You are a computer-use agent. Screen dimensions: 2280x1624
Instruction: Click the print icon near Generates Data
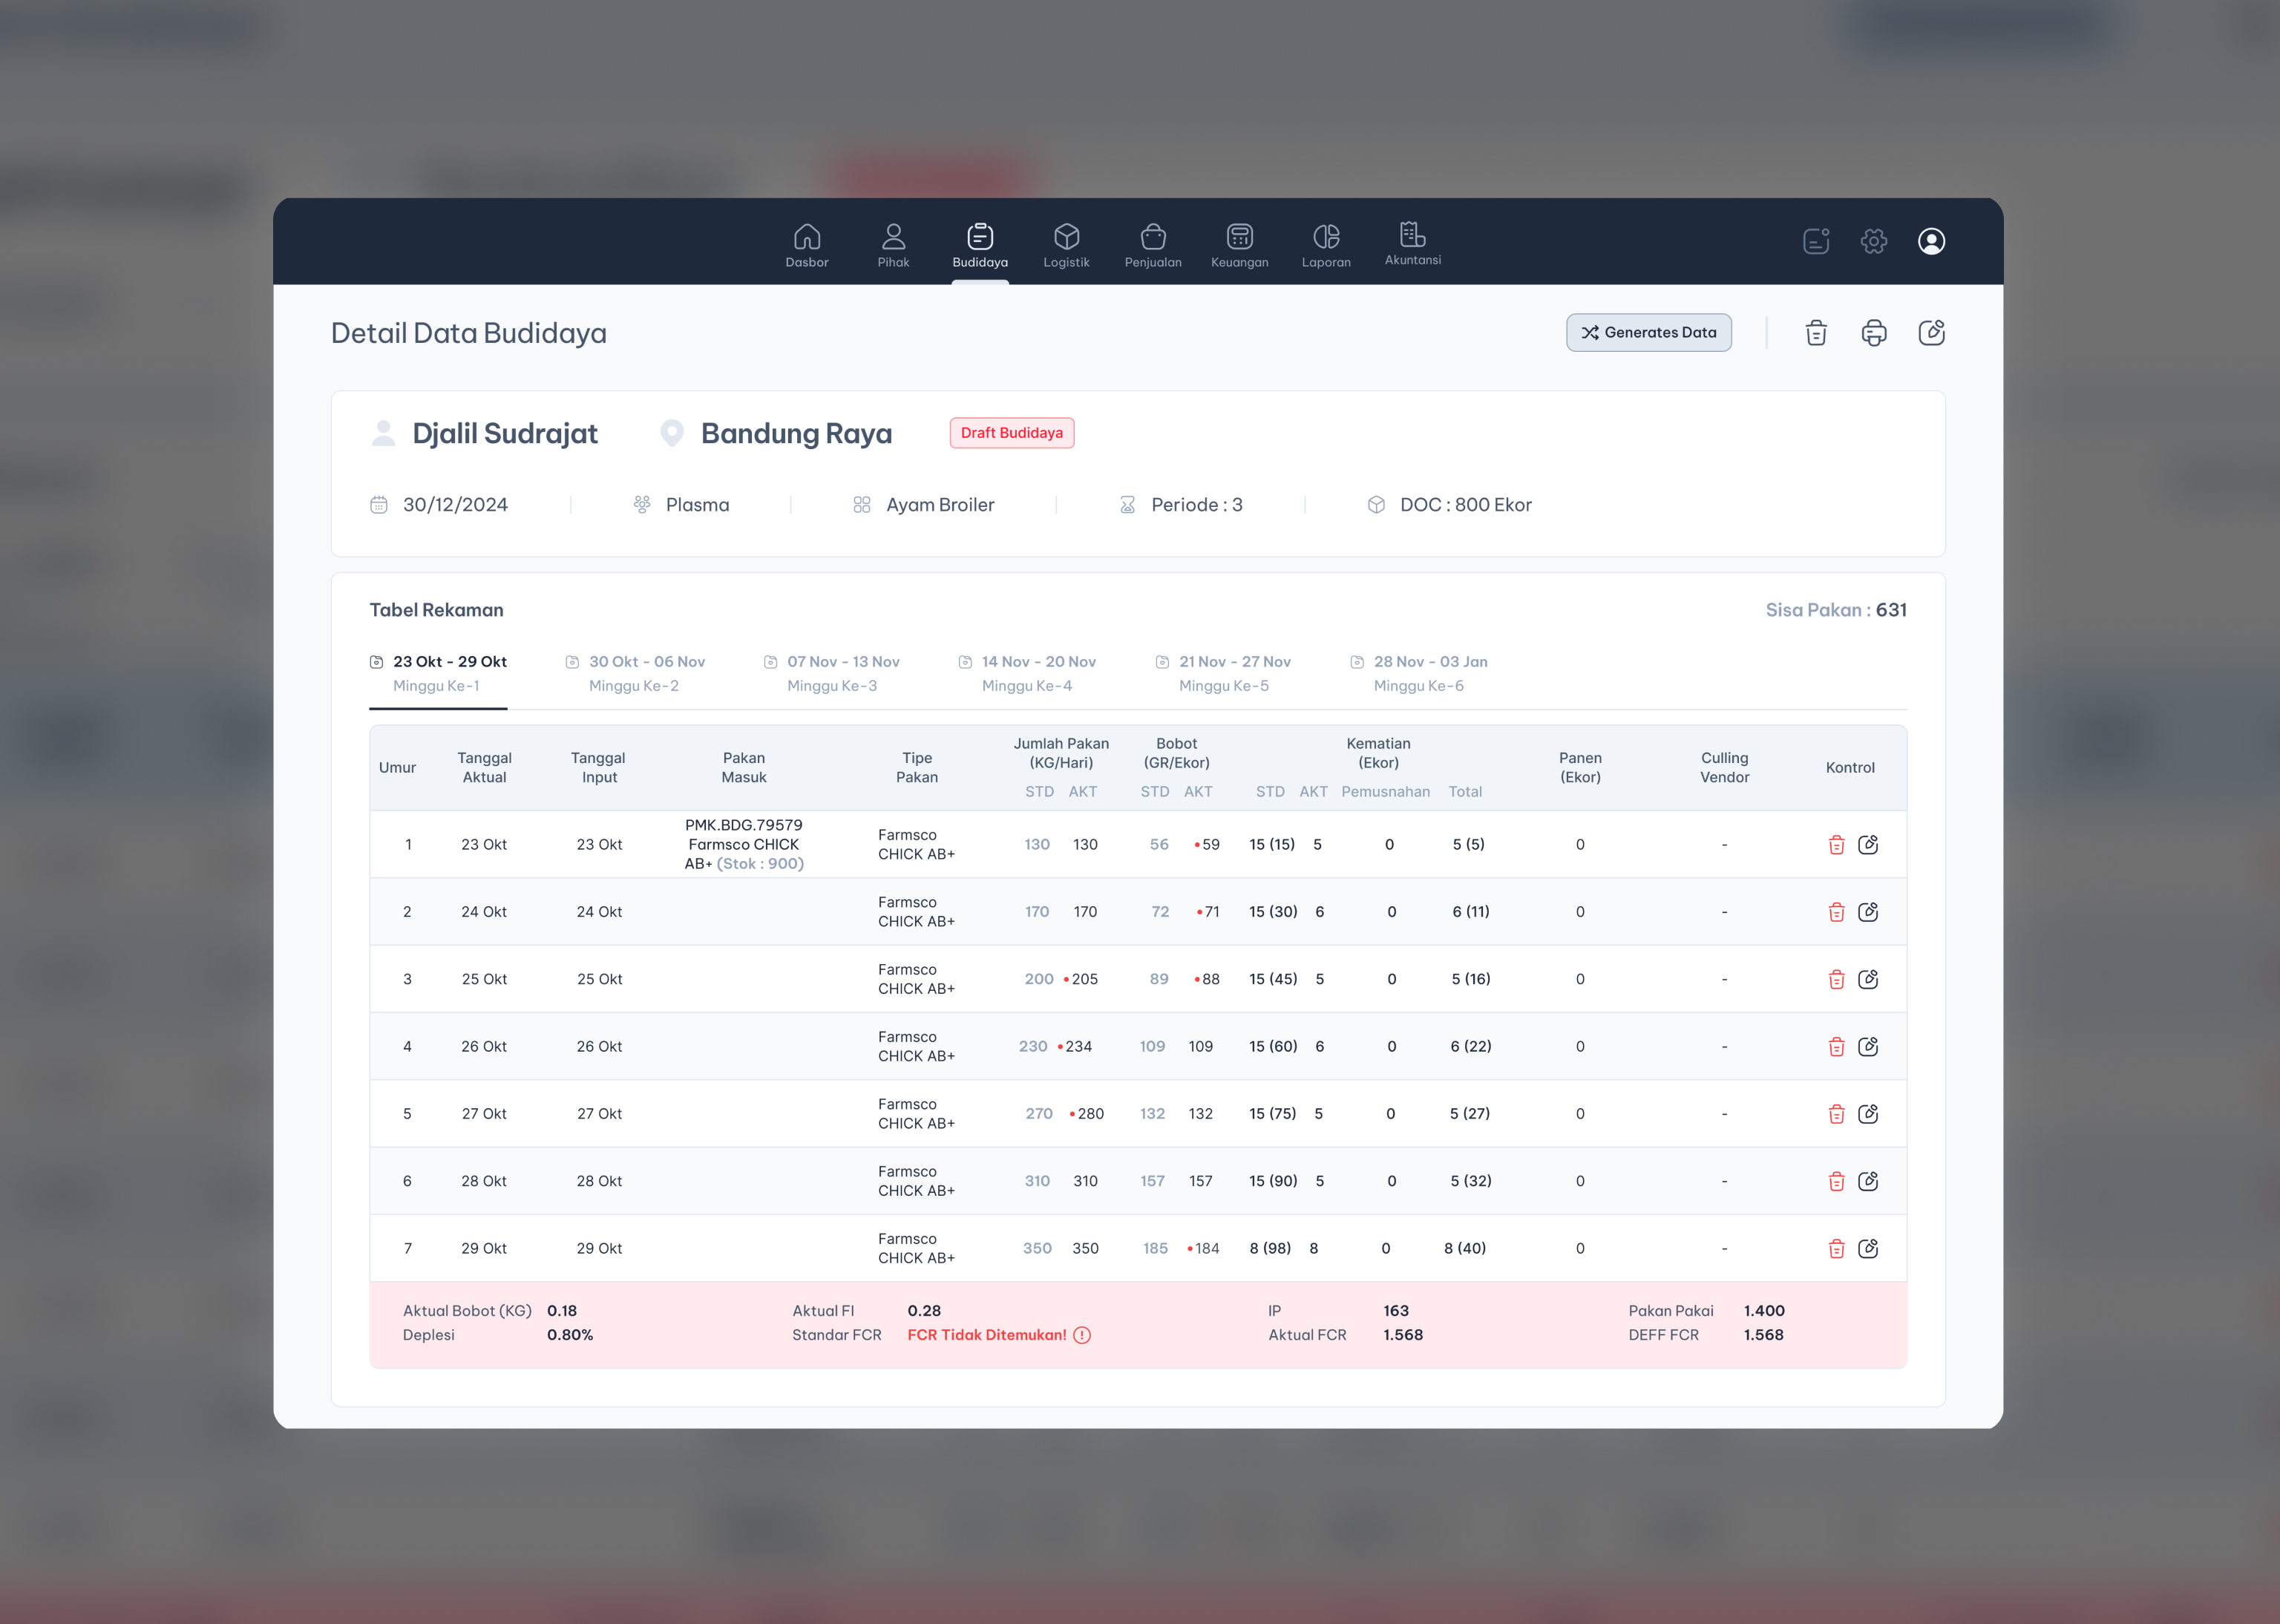pyautogui.click(x=1874, y=333)
